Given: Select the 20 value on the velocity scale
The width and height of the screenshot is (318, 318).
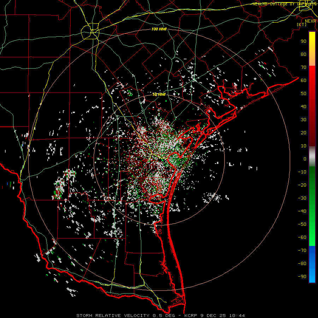Looking at the screenshot, I should pyautogui.click(x=304, y=133).
